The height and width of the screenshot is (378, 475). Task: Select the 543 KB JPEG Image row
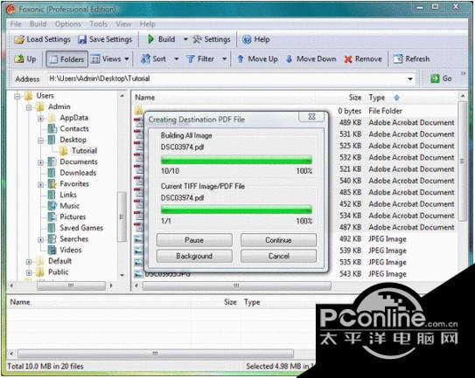click(296, 274)
